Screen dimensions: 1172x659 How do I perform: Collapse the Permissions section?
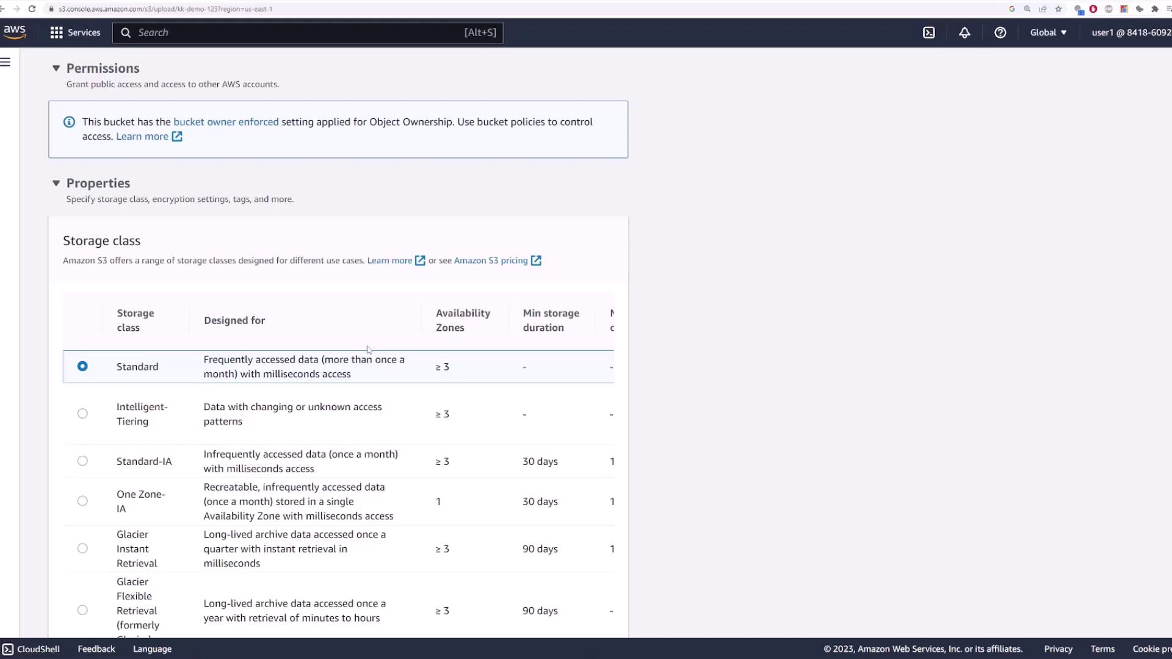56,68
